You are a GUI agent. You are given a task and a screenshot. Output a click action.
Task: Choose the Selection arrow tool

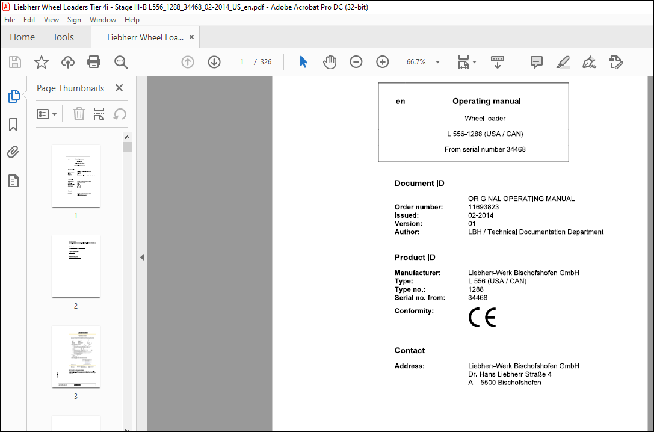click(303, 62)
